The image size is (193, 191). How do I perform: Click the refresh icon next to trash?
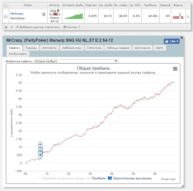pyautogui.click(x=12, y=27)
